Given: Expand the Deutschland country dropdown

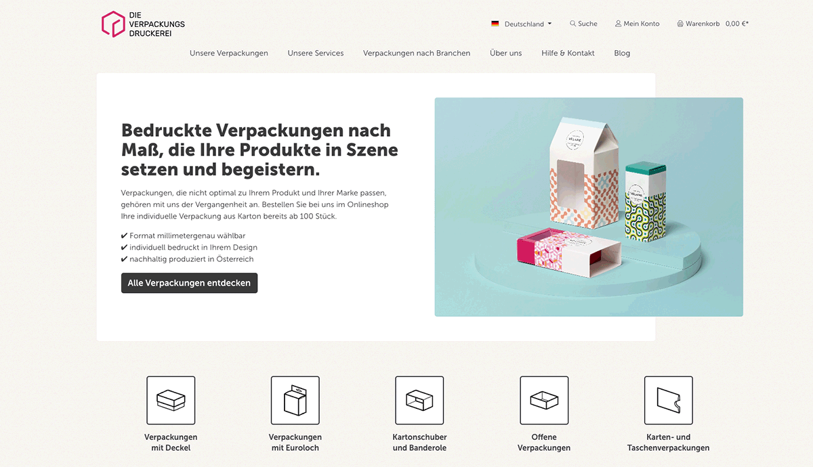Looking at the screenshot, I should click(522, 24).
